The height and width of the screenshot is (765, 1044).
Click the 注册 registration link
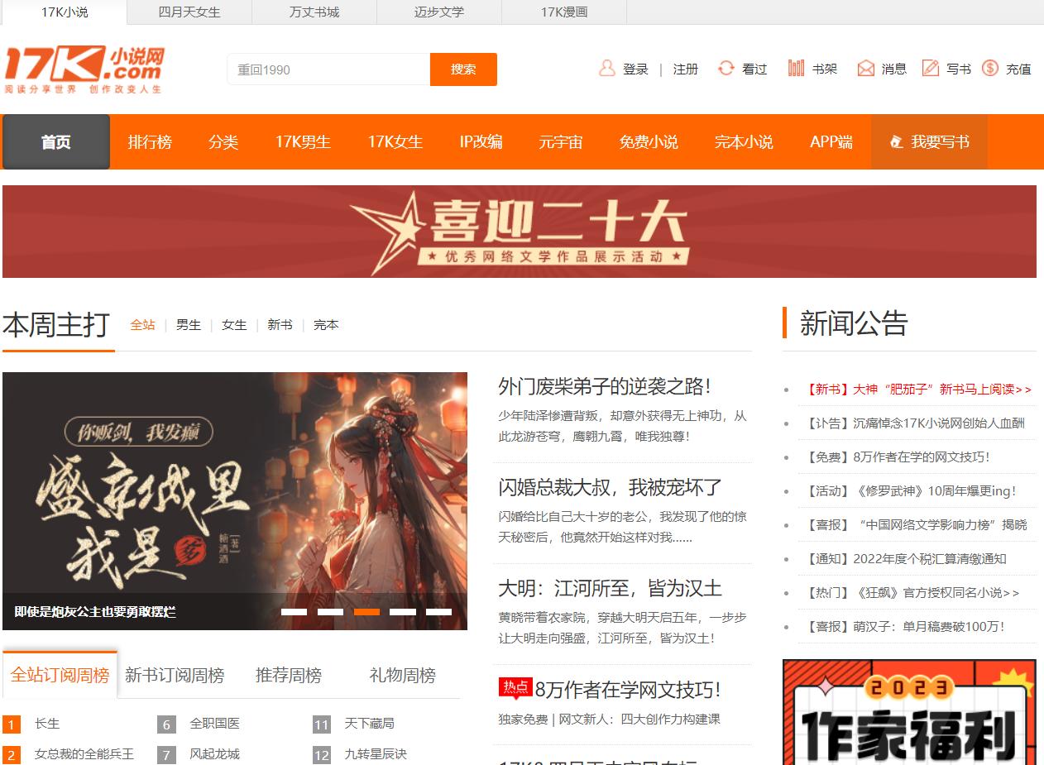[686, 69]
